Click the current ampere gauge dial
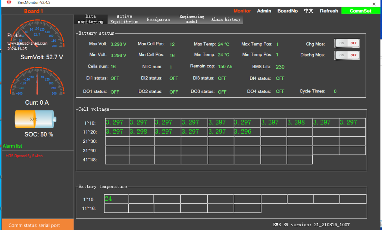The width and height of the screenshot is (382, 230). pos(37,84)
